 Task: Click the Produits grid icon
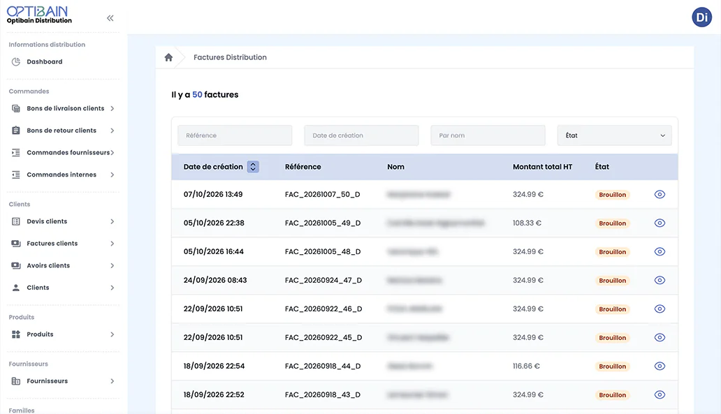coord(16,334)
